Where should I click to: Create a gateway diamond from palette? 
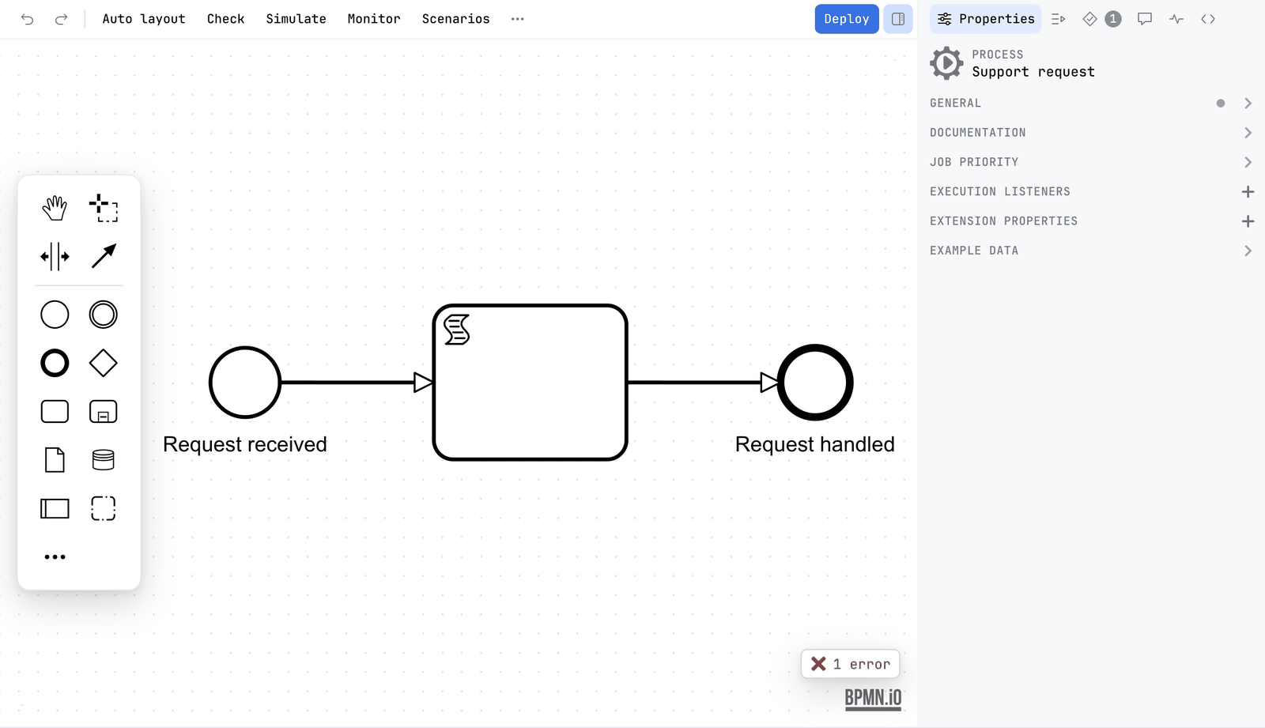click(104, 364)
